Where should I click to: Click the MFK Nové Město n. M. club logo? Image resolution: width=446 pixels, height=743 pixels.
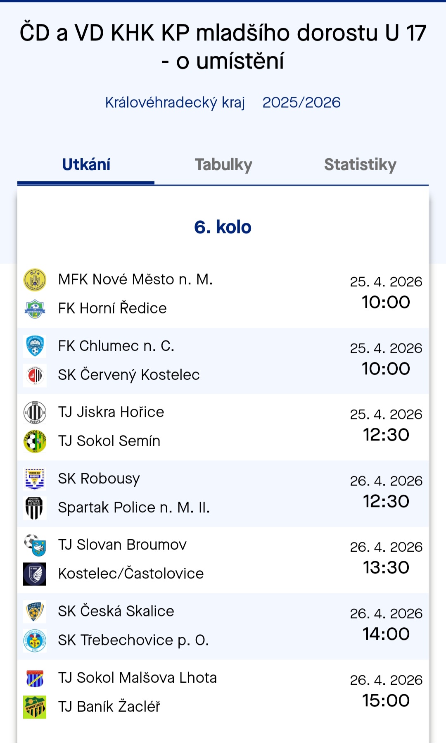(x=35, y=280)
